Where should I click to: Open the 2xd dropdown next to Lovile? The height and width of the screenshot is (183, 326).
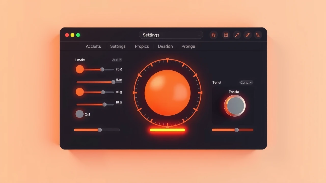click(x=117, y=60)
